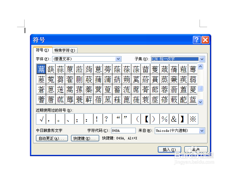Choose the 蒜 character in the grid
This screenshot has height=170, width=227.
tap(60, 69)
